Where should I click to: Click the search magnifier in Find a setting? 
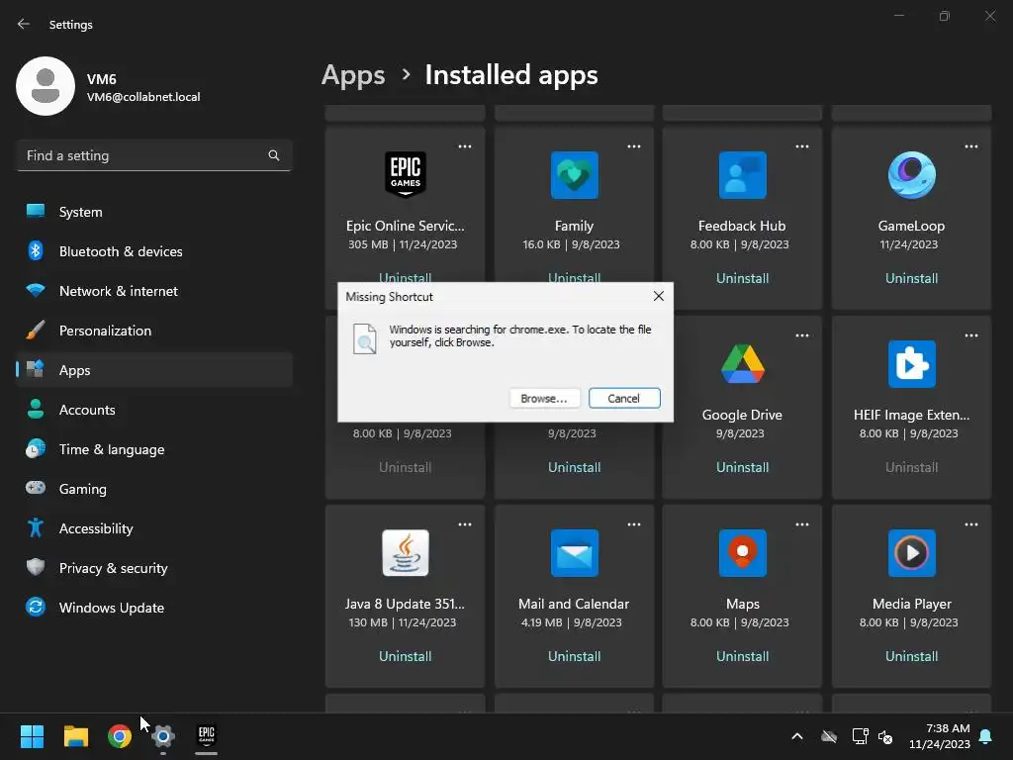pos(274,155)
